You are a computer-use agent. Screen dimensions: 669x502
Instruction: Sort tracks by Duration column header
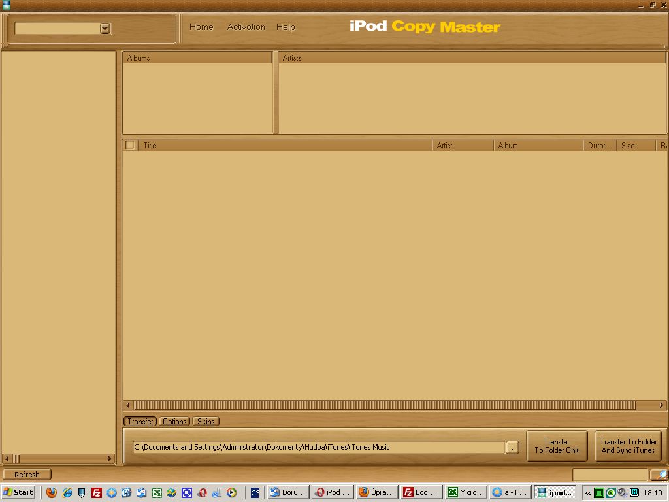600,146
